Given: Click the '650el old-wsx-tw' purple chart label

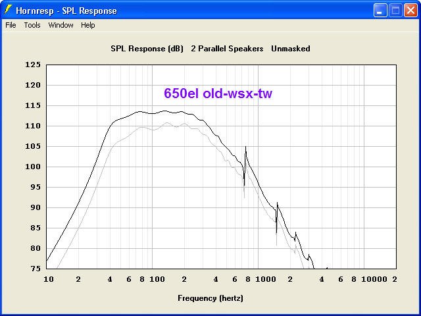Looking at the screenshot, I should [218, 93].
